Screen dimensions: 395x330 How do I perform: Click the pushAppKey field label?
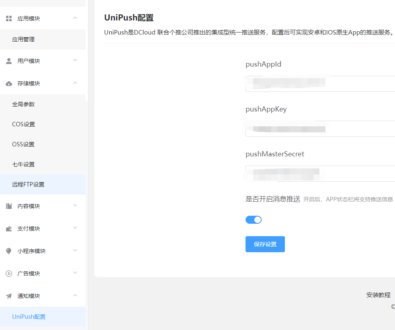pos(266,109)
